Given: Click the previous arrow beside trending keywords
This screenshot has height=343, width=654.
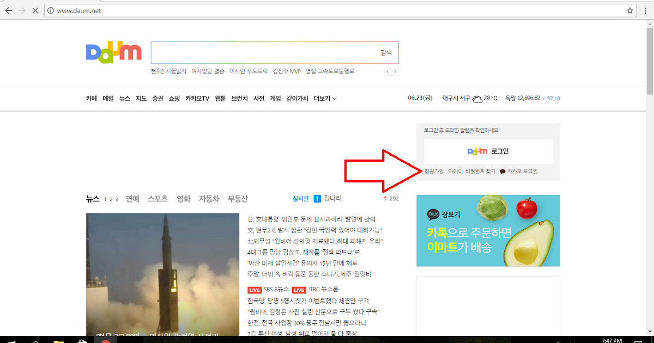Looking at the screenshot, I should coord(387,71).
